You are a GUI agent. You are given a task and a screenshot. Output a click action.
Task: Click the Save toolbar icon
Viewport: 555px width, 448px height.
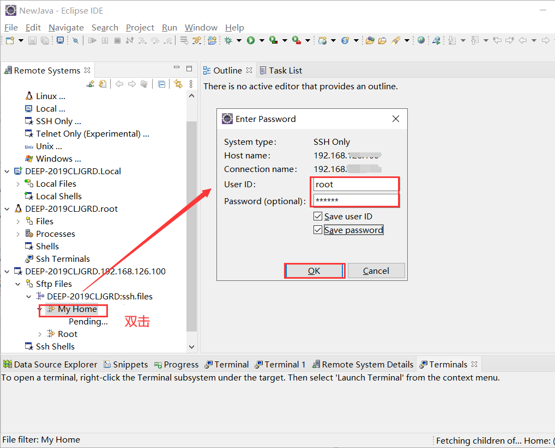point(32,41)
